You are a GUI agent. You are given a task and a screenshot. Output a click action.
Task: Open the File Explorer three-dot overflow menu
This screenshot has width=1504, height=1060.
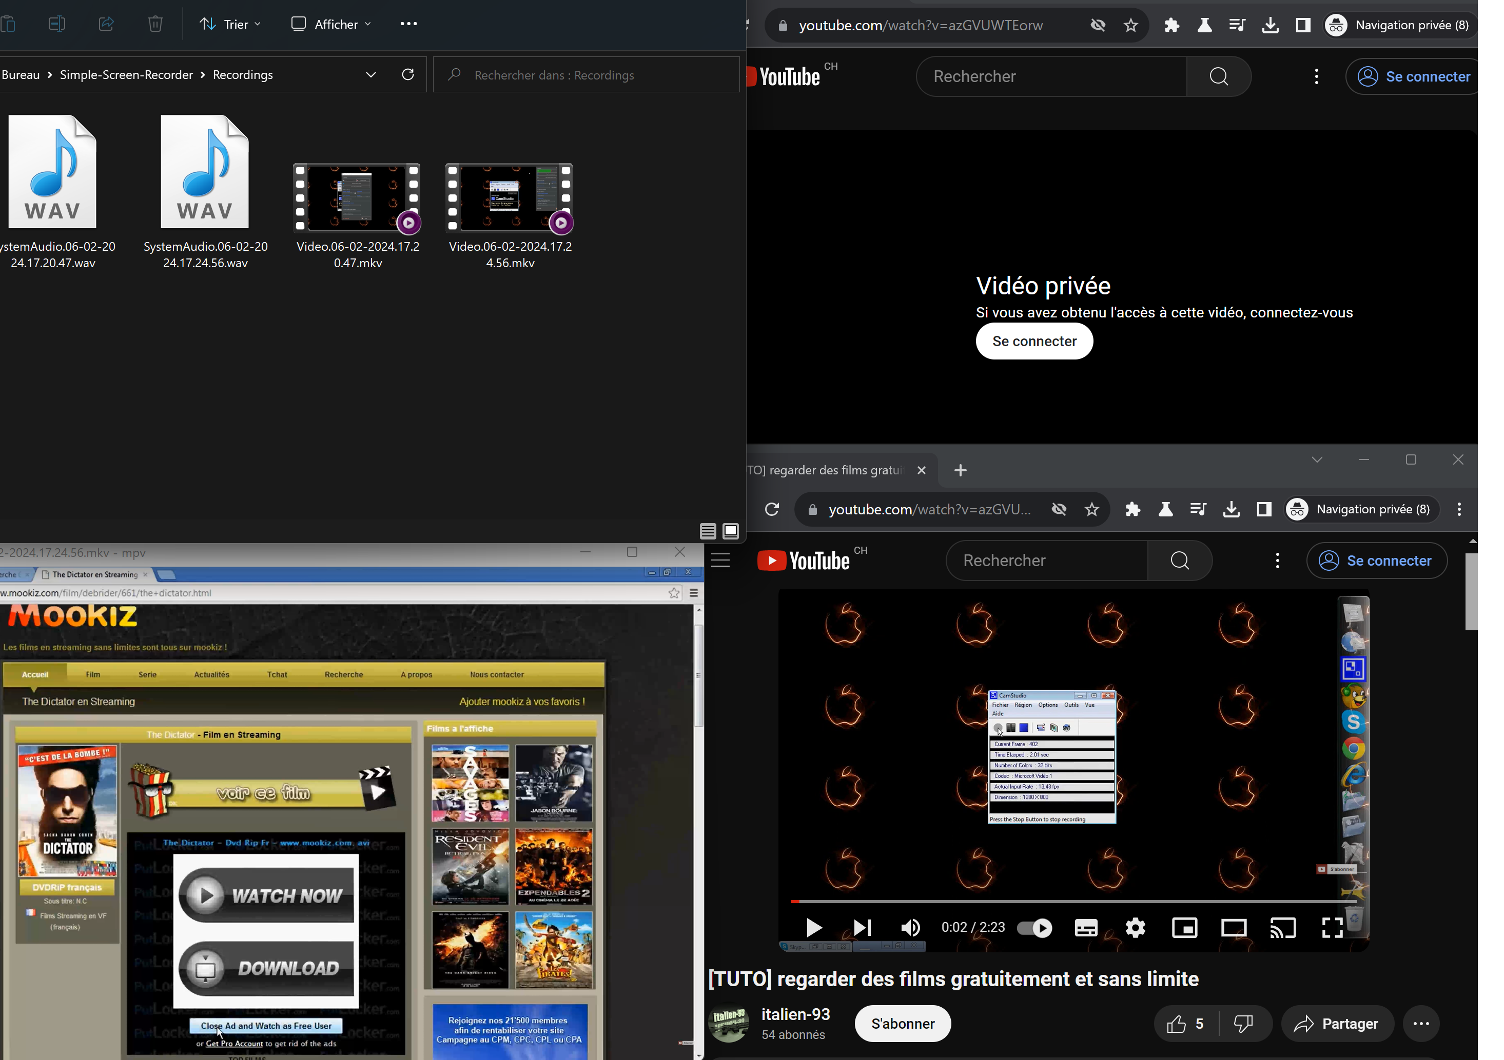click(408, 24)
